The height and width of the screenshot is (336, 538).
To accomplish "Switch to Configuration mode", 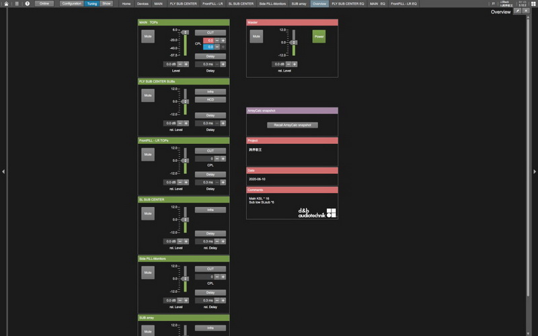I will pos(71,3).
